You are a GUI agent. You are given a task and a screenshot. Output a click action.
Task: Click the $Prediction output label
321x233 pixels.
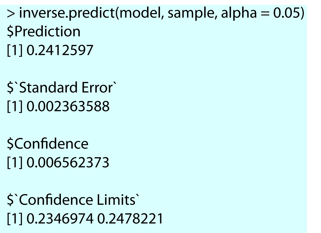44,32
